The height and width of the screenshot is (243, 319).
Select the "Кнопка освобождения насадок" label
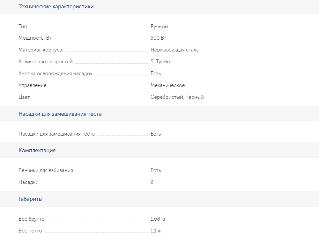(x=56, y=74)
